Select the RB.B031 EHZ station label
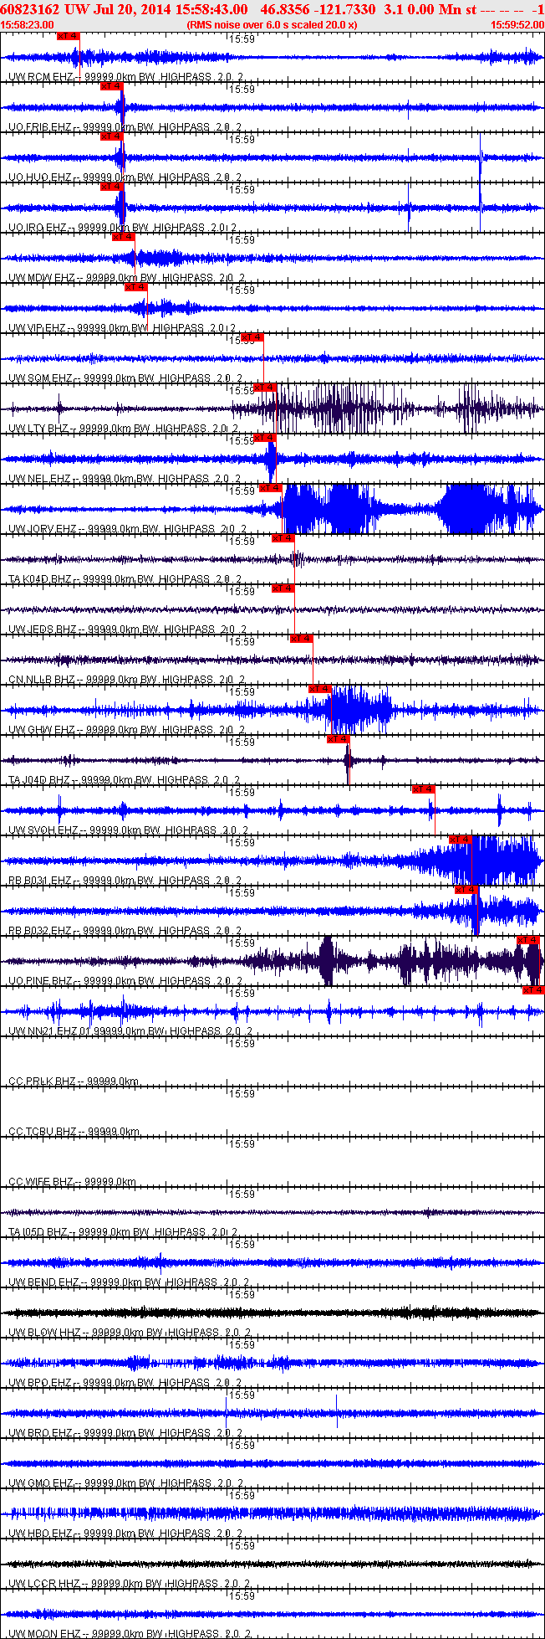The image size is (545, 1639). [x=40, y=881]
